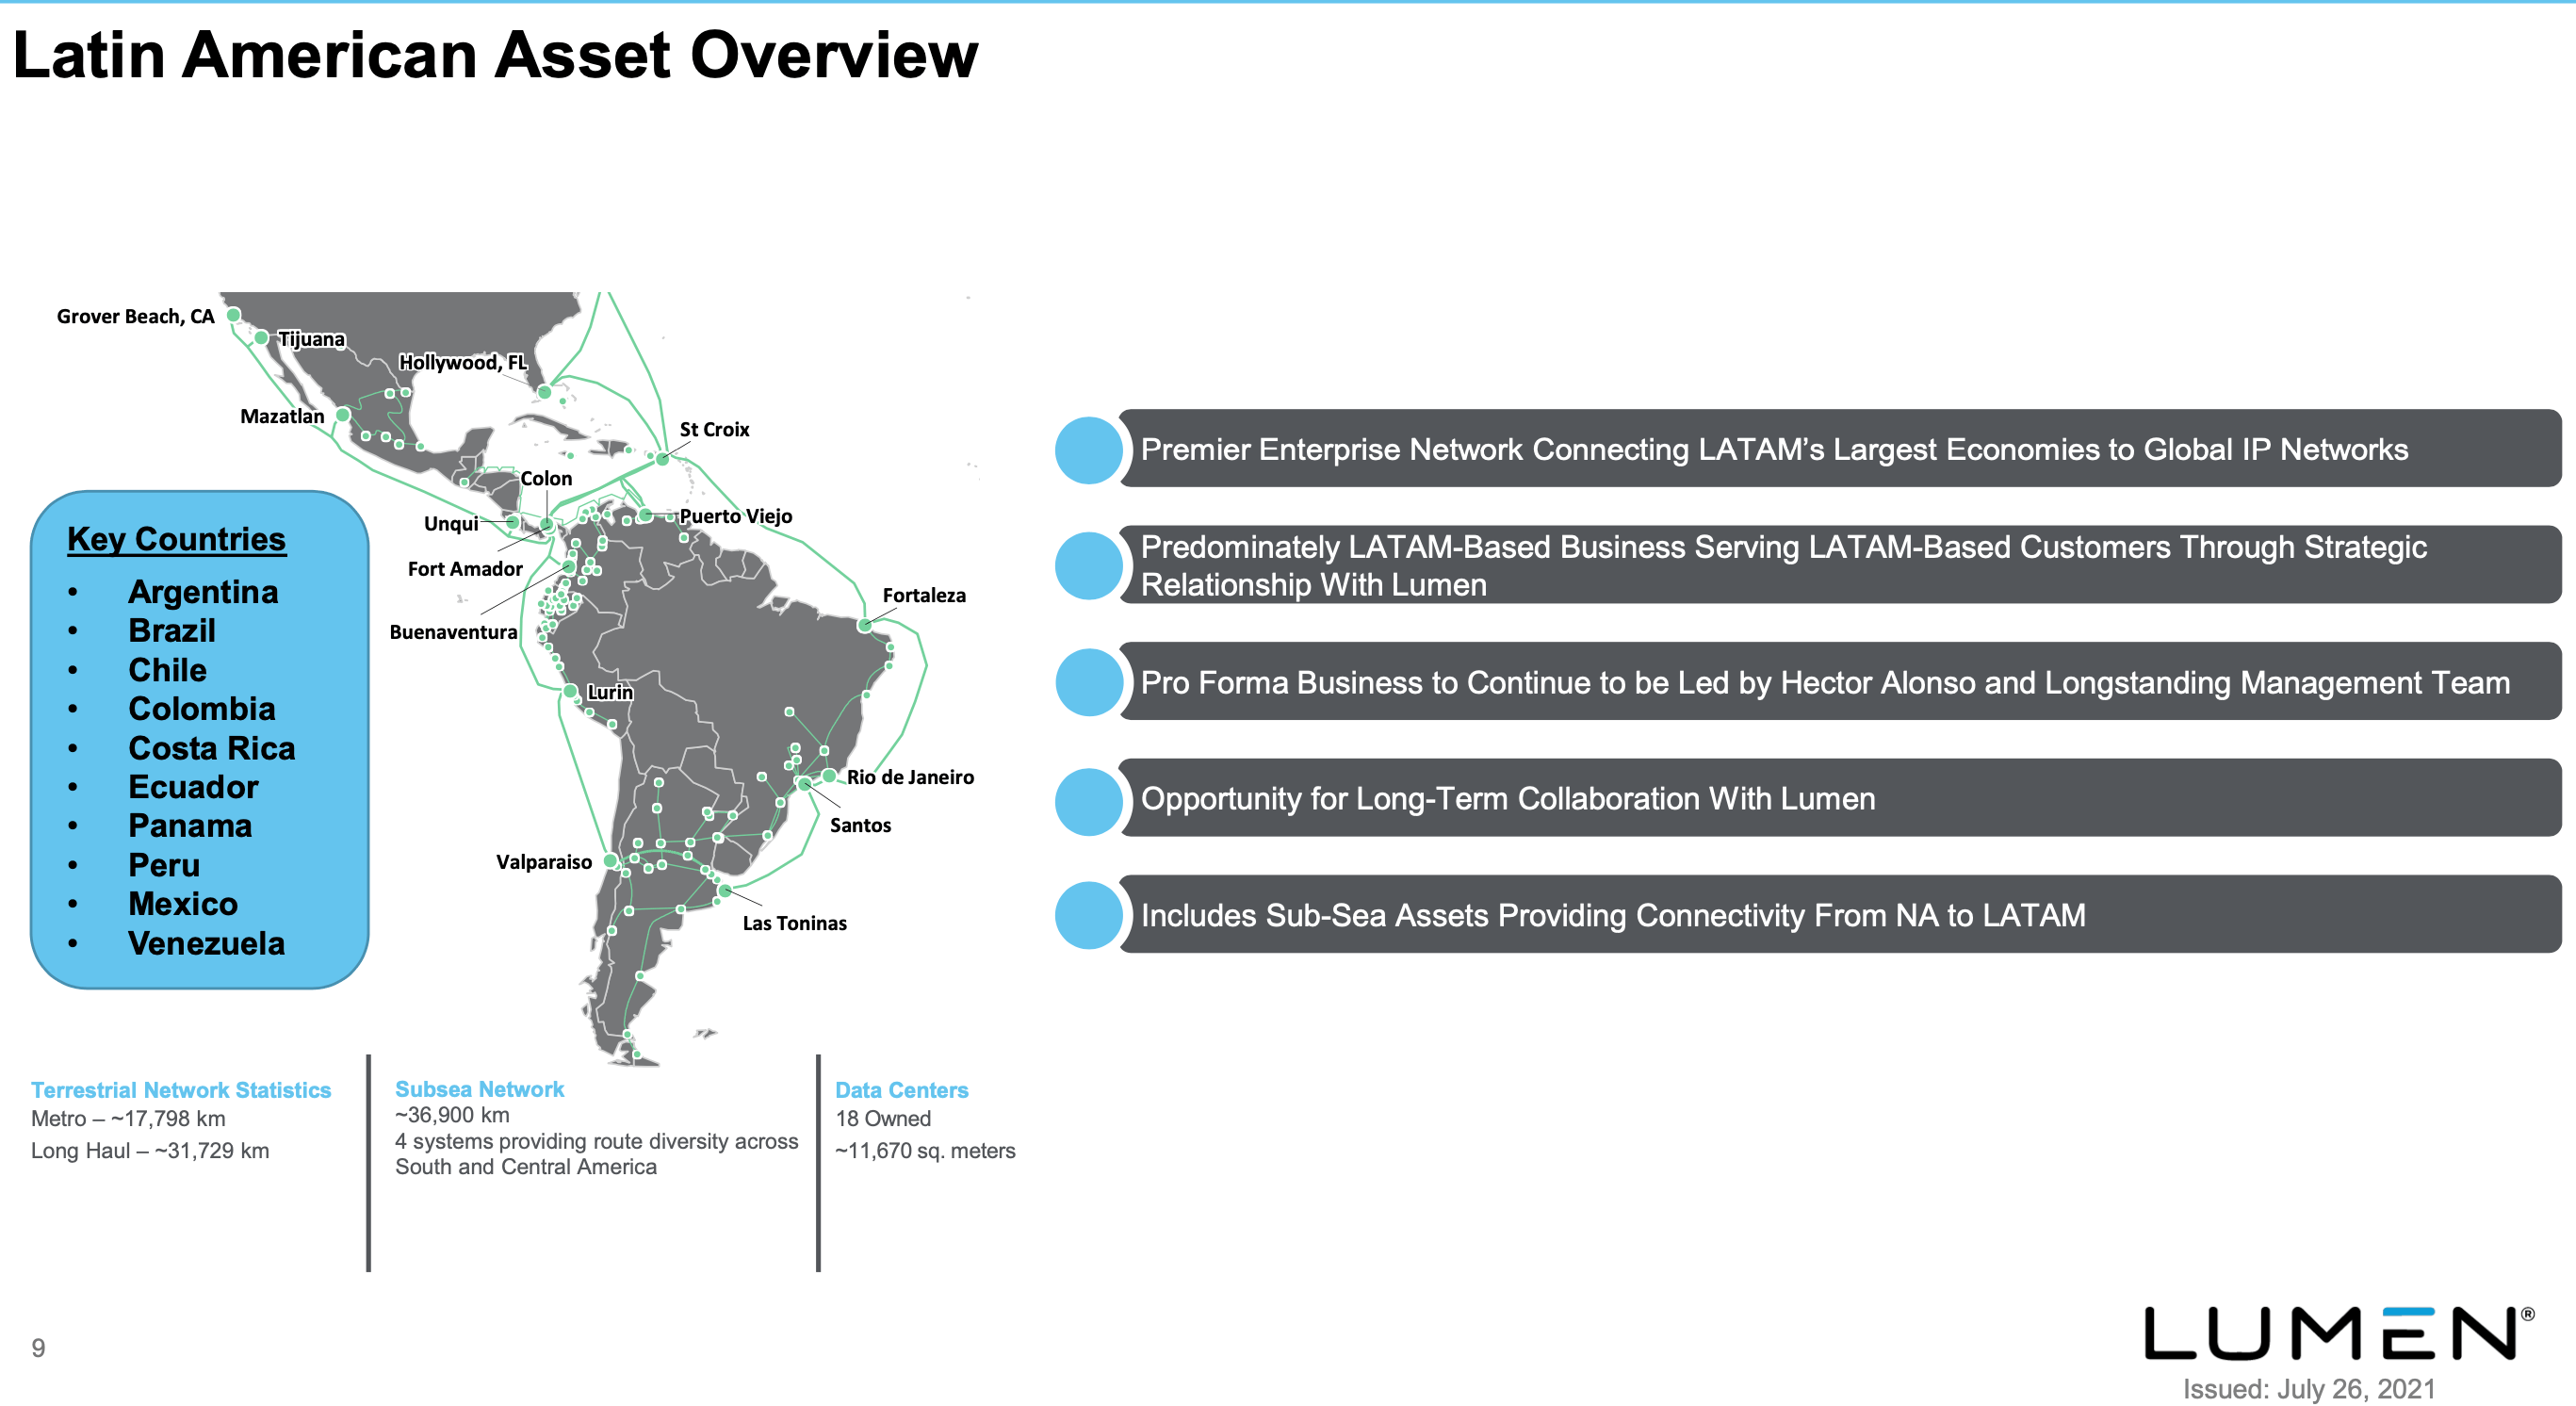Click Peru in the country list
Image resolution: width=2576 pixels, height=1406 pixels.
tap(164, 865)
